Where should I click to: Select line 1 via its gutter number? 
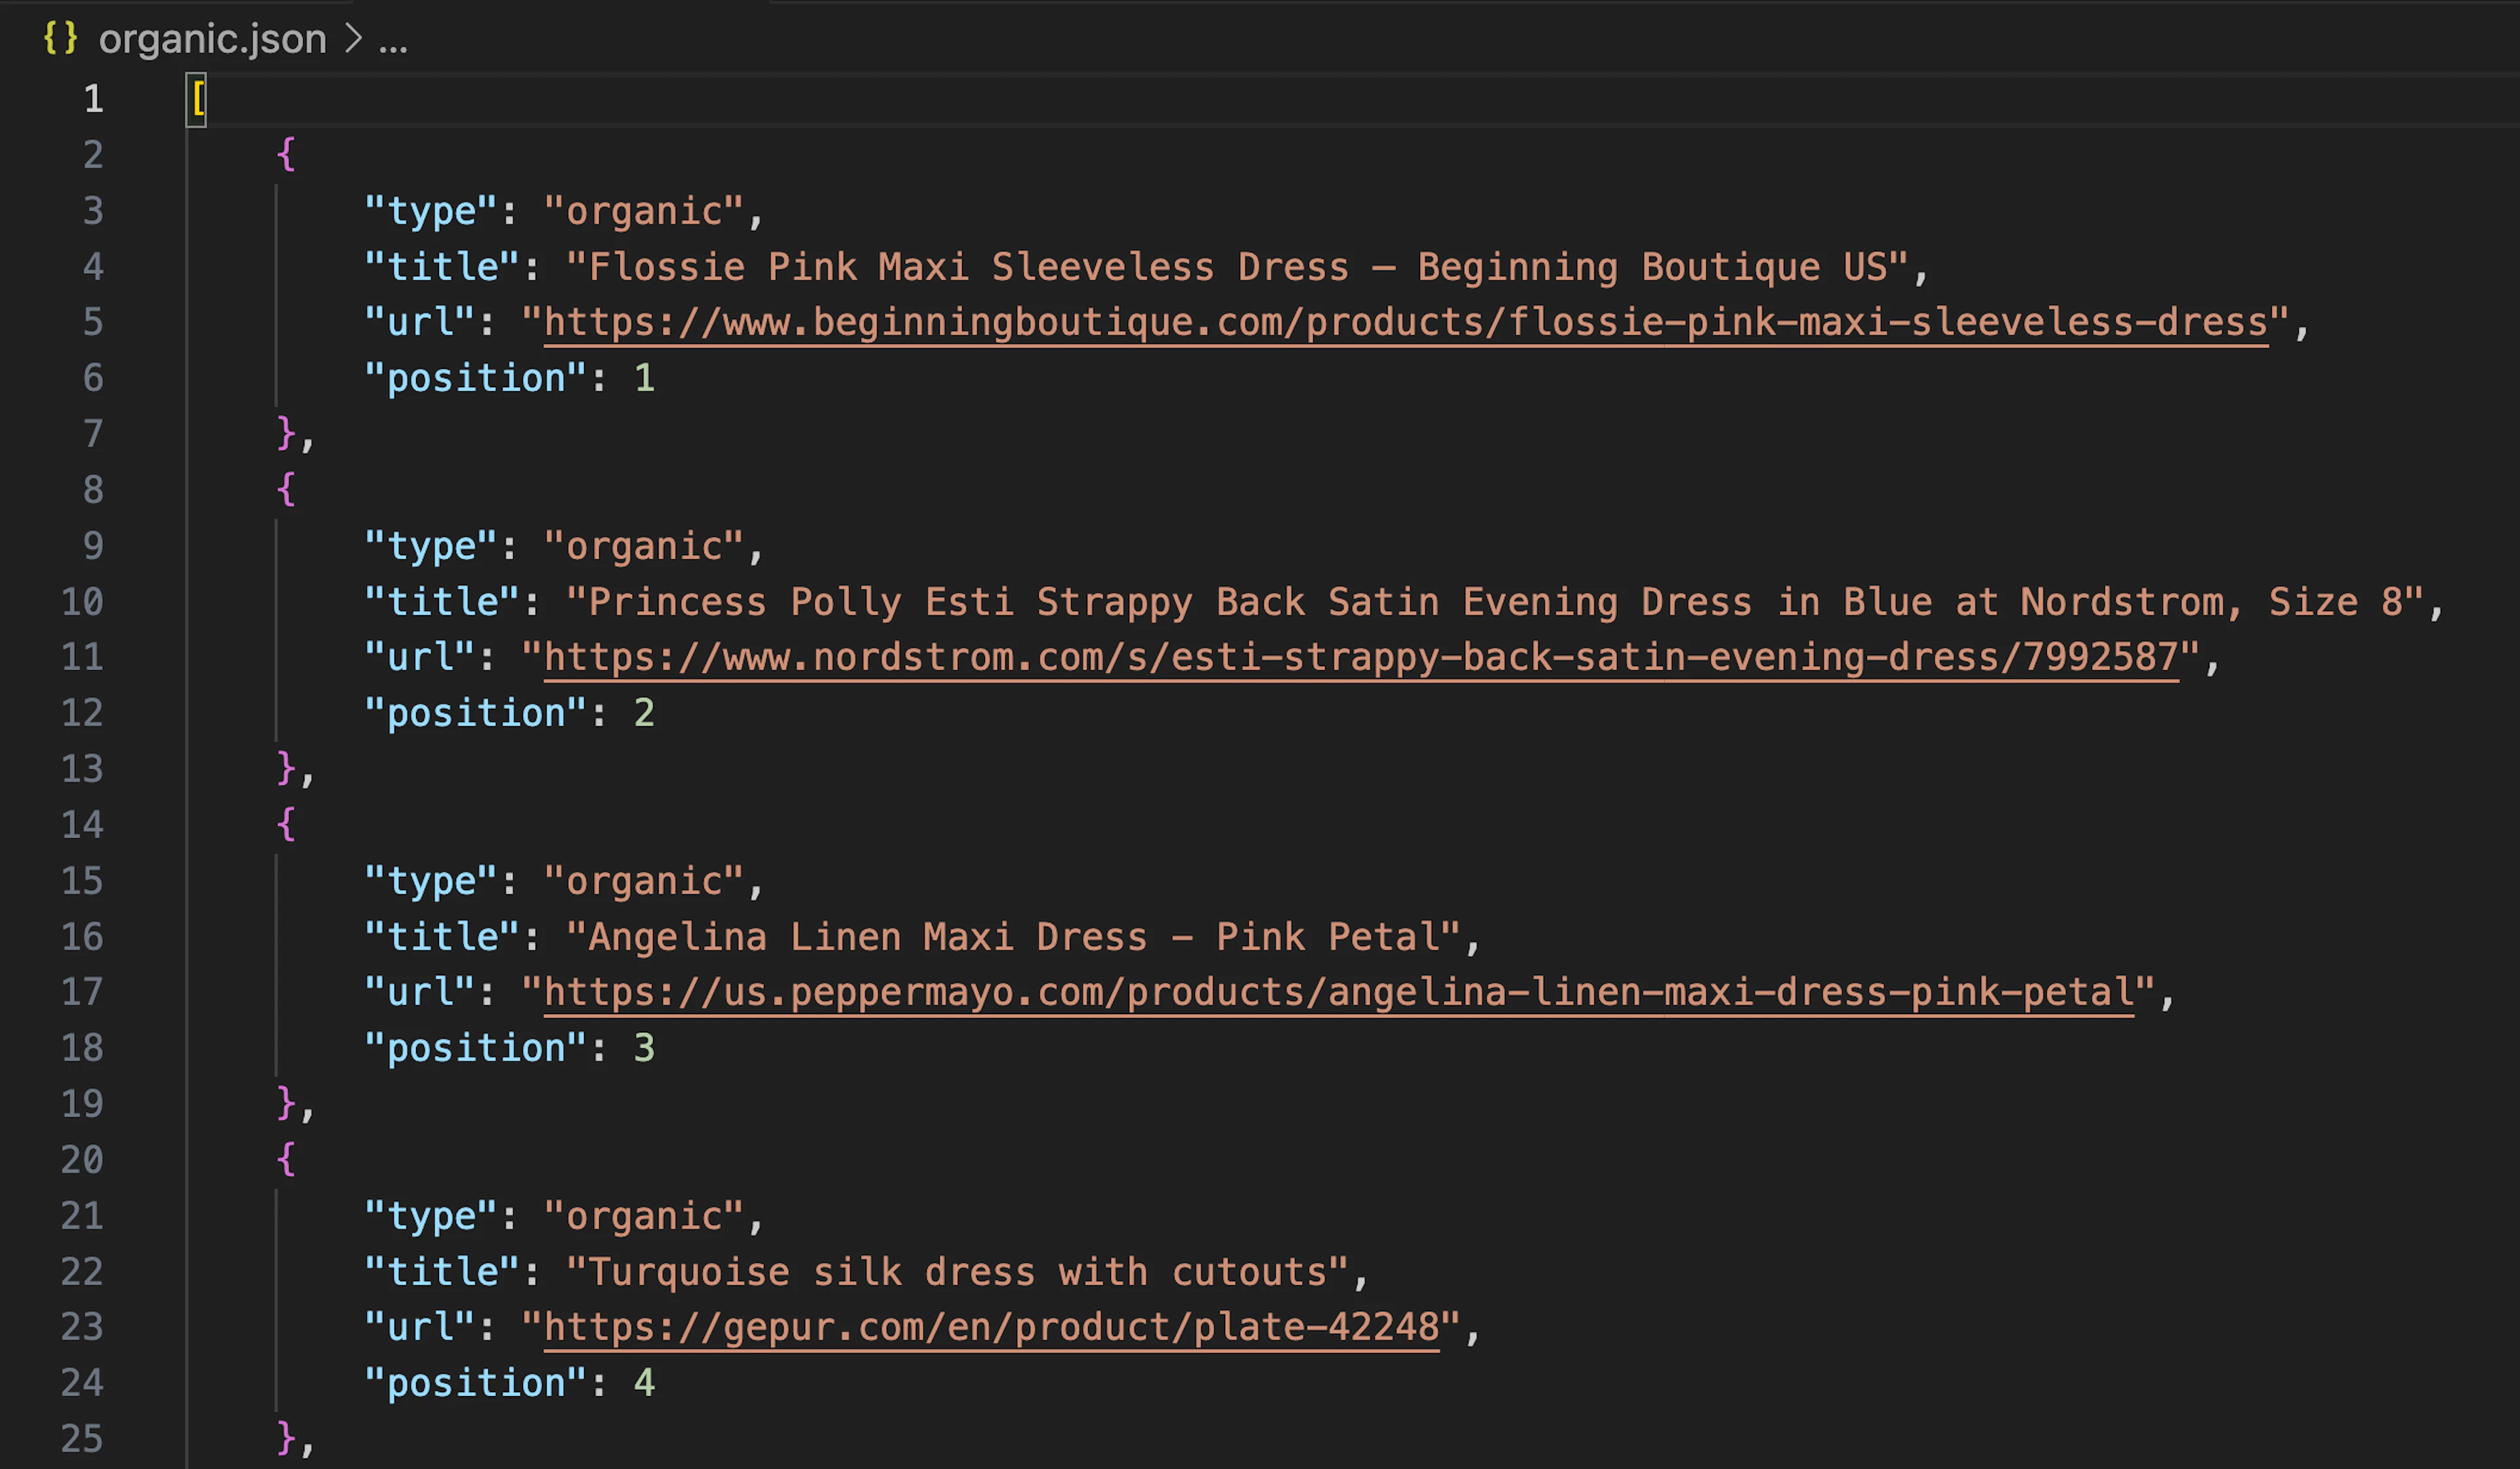pyautogui.click(x=93, y=99)
